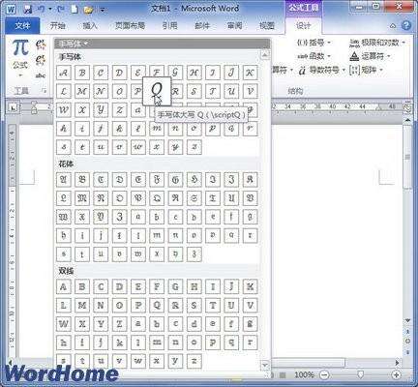
Task: Click the zoom slider handle
Action: (x=360, y=374)
